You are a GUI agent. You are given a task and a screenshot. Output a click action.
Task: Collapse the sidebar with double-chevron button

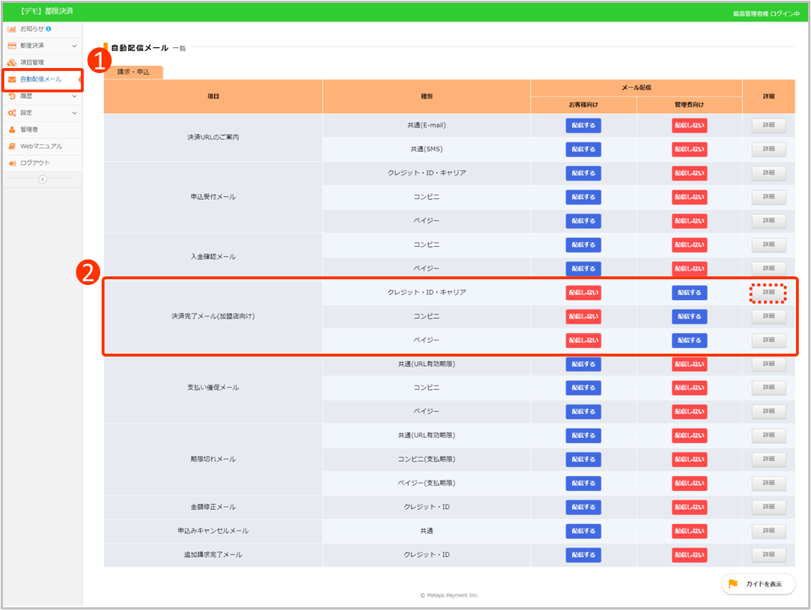[42, 179]
